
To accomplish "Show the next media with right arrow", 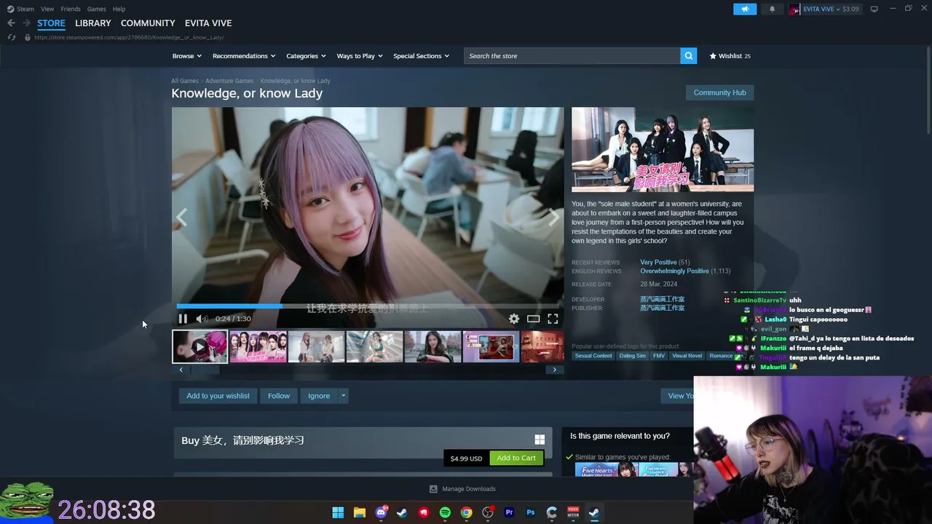I will tap(554, 218).
